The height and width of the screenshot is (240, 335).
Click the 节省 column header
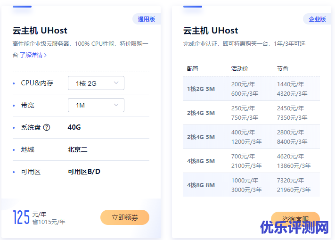283,68
